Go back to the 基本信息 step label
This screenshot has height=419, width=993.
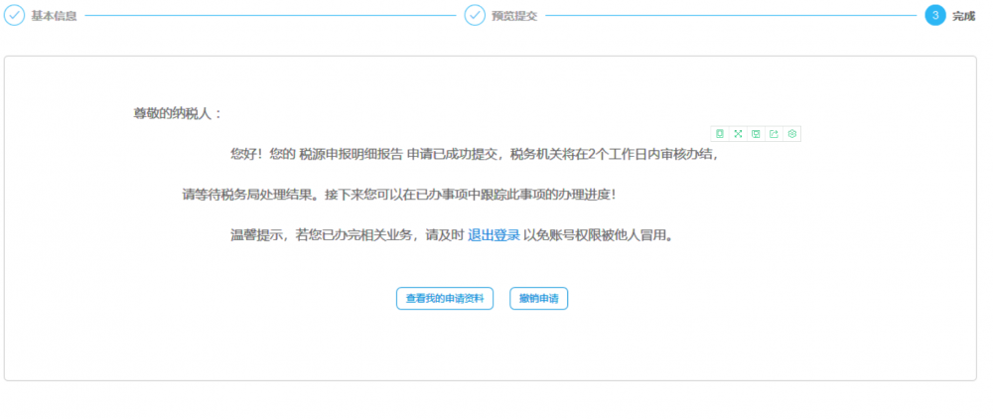point(55,17)
